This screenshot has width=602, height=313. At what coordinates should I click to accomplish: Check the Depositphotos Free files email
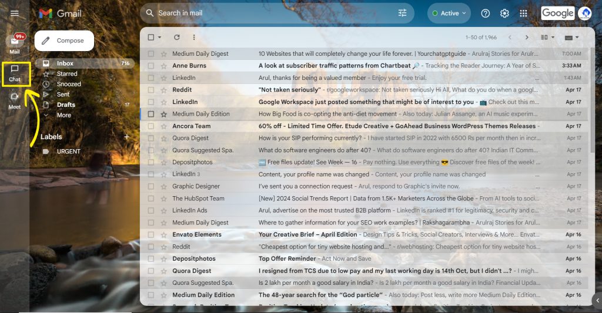click(151, 162)
